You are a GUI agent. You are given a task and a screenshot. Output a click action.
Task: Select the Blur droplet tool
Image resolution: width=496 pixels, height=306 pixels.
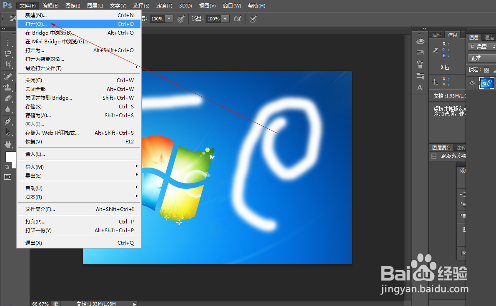[8, 110]
